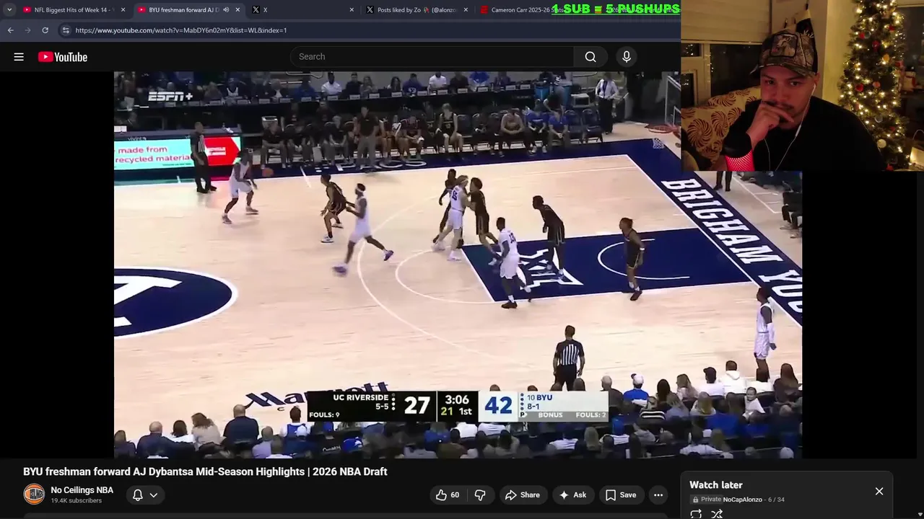Open the Watch later playlist title
The image size is (924, 519).
point(715,485)
